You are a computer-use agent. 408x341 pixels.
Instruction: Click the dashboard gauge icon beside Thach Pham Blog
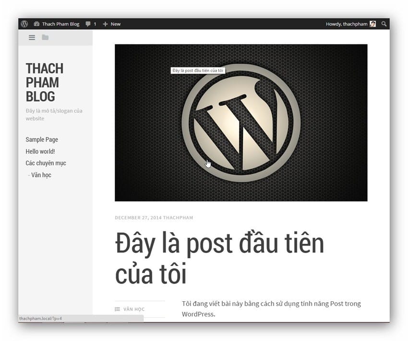(x=36, y=24)
